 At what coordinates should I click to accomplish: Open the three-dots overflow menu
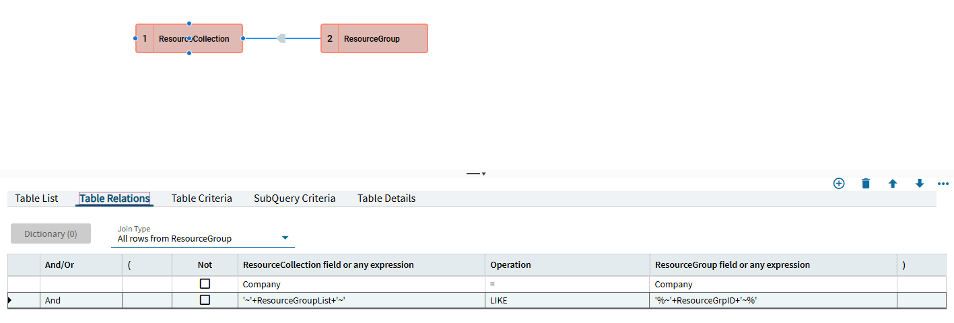943,183
